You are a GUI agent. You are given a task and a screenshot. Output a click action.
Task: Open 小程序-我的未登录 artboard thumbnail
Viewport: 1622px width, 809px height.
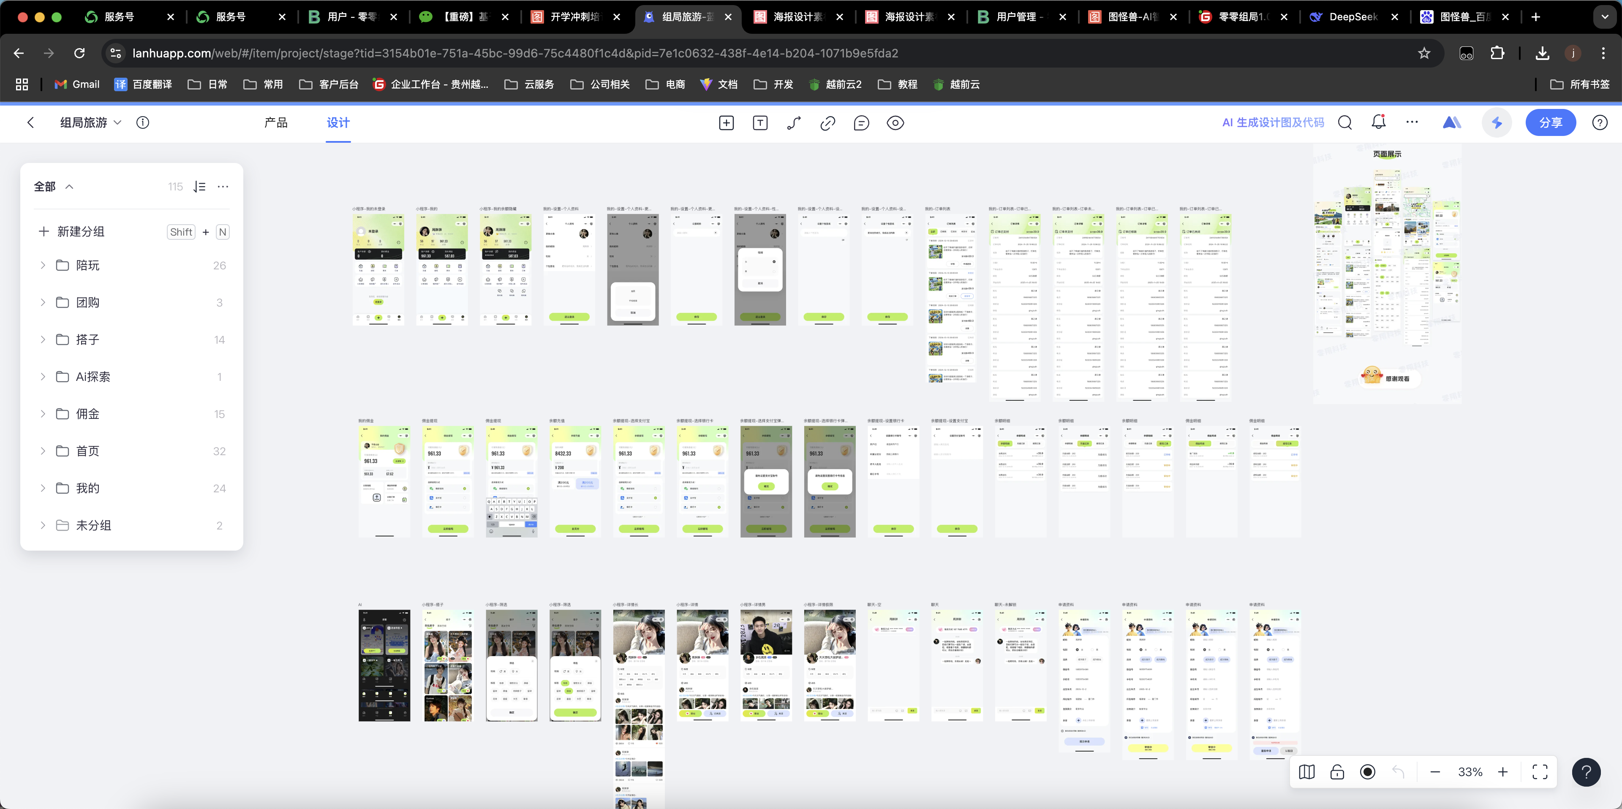tap(378, 269)
